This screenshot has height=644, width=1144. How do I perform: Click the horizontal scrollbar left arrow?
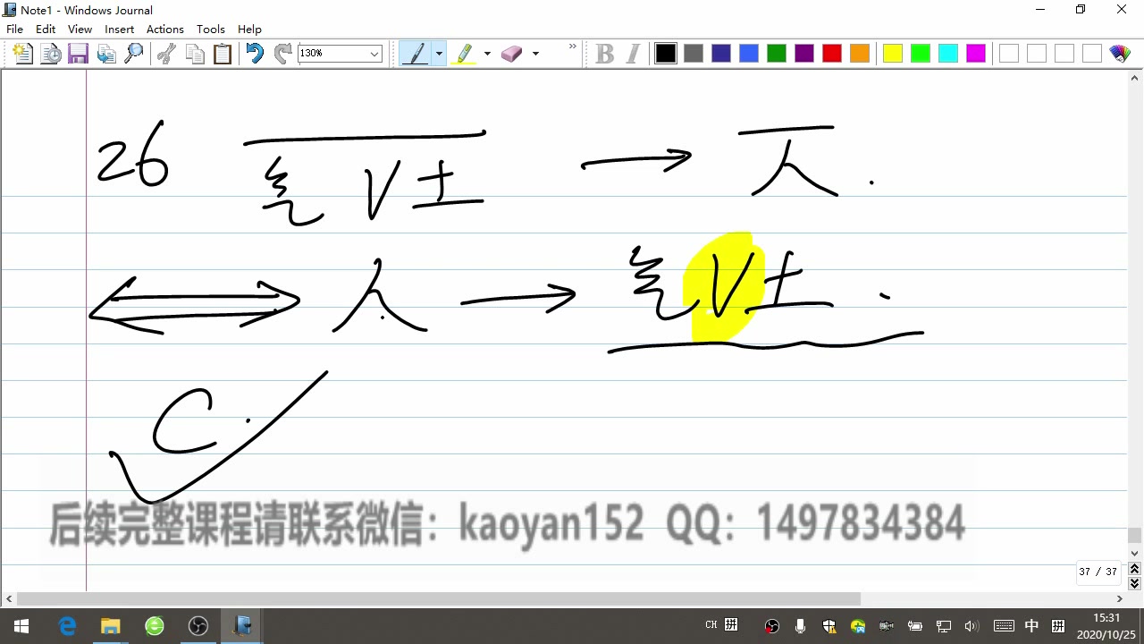point(8,599)
